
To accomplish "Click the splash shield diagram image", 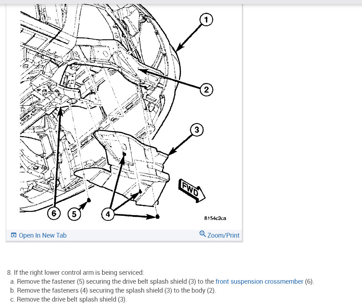I will 124,113.
